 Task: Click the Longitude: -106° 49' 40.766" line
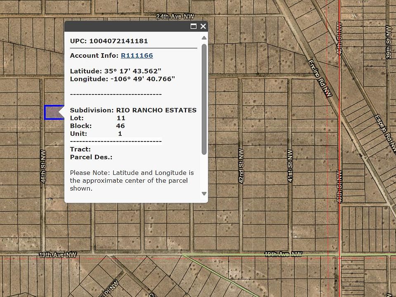pos(123,79)
